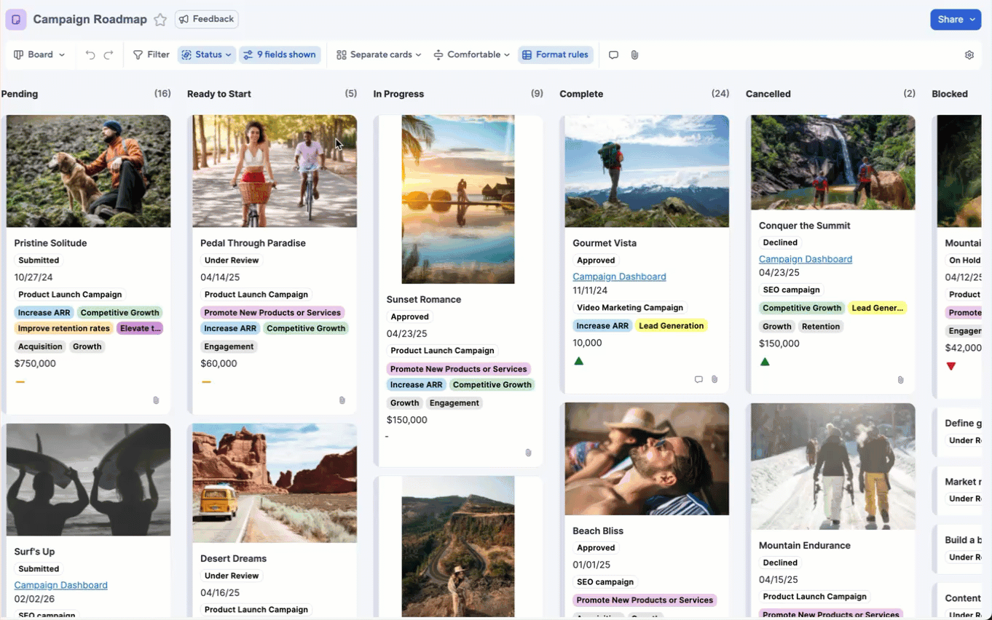Image resolution: width=992 pixels, height=620 pixels.
Task: Click the purple Campaign Roadmap app icon
Action: (x=16, y=20)
